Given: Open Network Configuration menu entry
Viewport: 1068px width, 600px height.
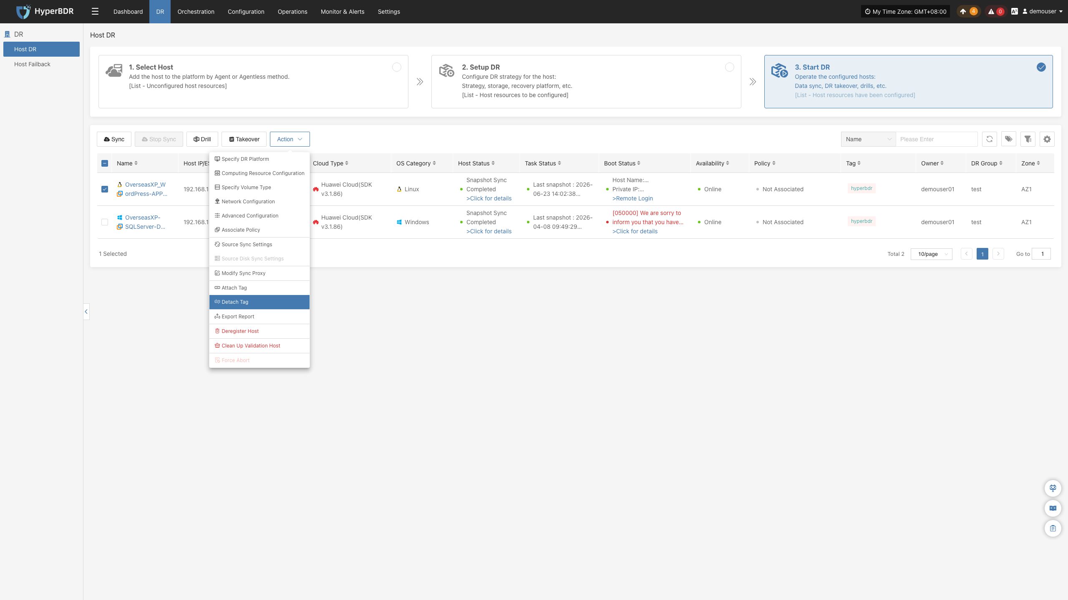Looking at the screenshot, I should tap(259, 202).
